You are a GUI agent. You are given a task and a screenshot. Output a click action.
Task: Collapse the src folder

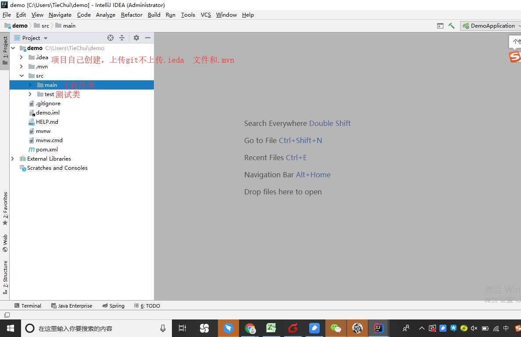pos(21,76)
